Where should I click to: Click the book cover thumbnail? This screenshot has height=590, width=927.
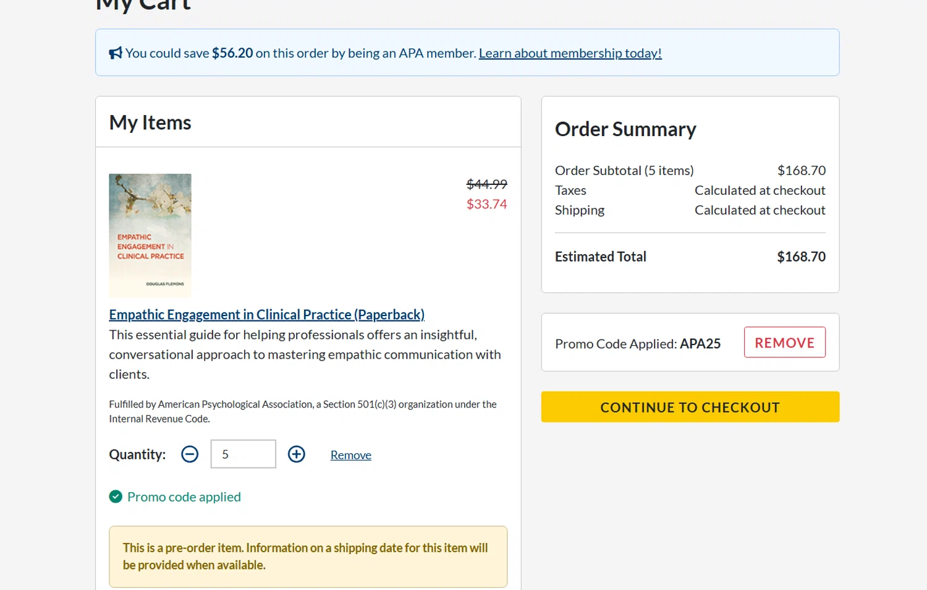click(150, 236)
